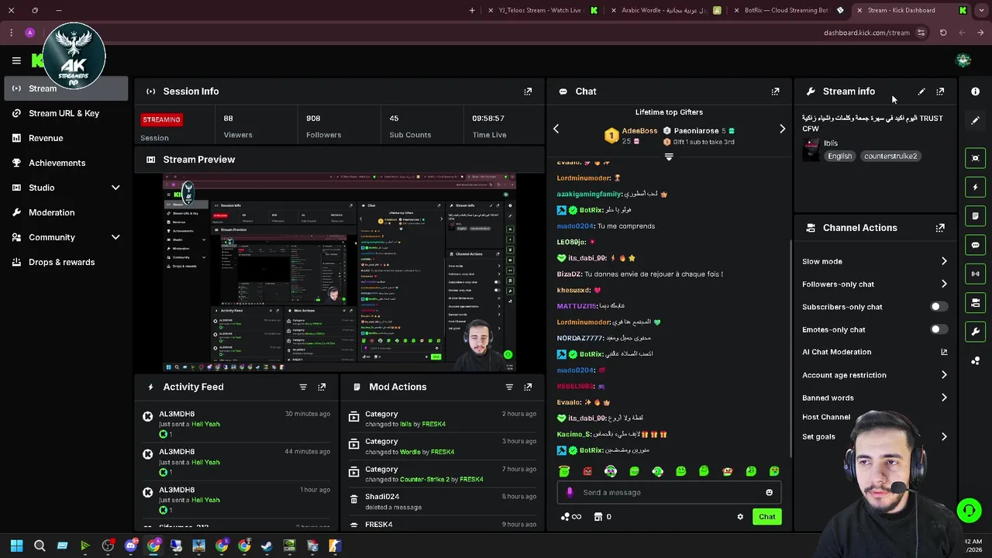Click the lightning bolt icon in right rail
This screenshot has height=558, width=992.
[975, 187]
